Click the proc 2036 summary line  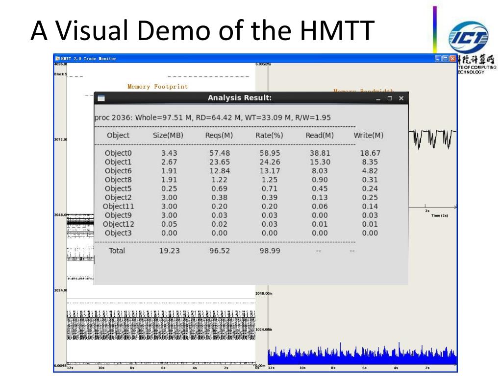click(x=213, y=117)
